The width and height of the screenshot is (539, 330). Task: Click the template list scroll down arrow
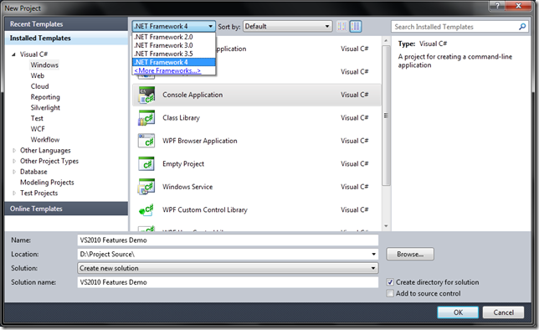tap(386, 226)
